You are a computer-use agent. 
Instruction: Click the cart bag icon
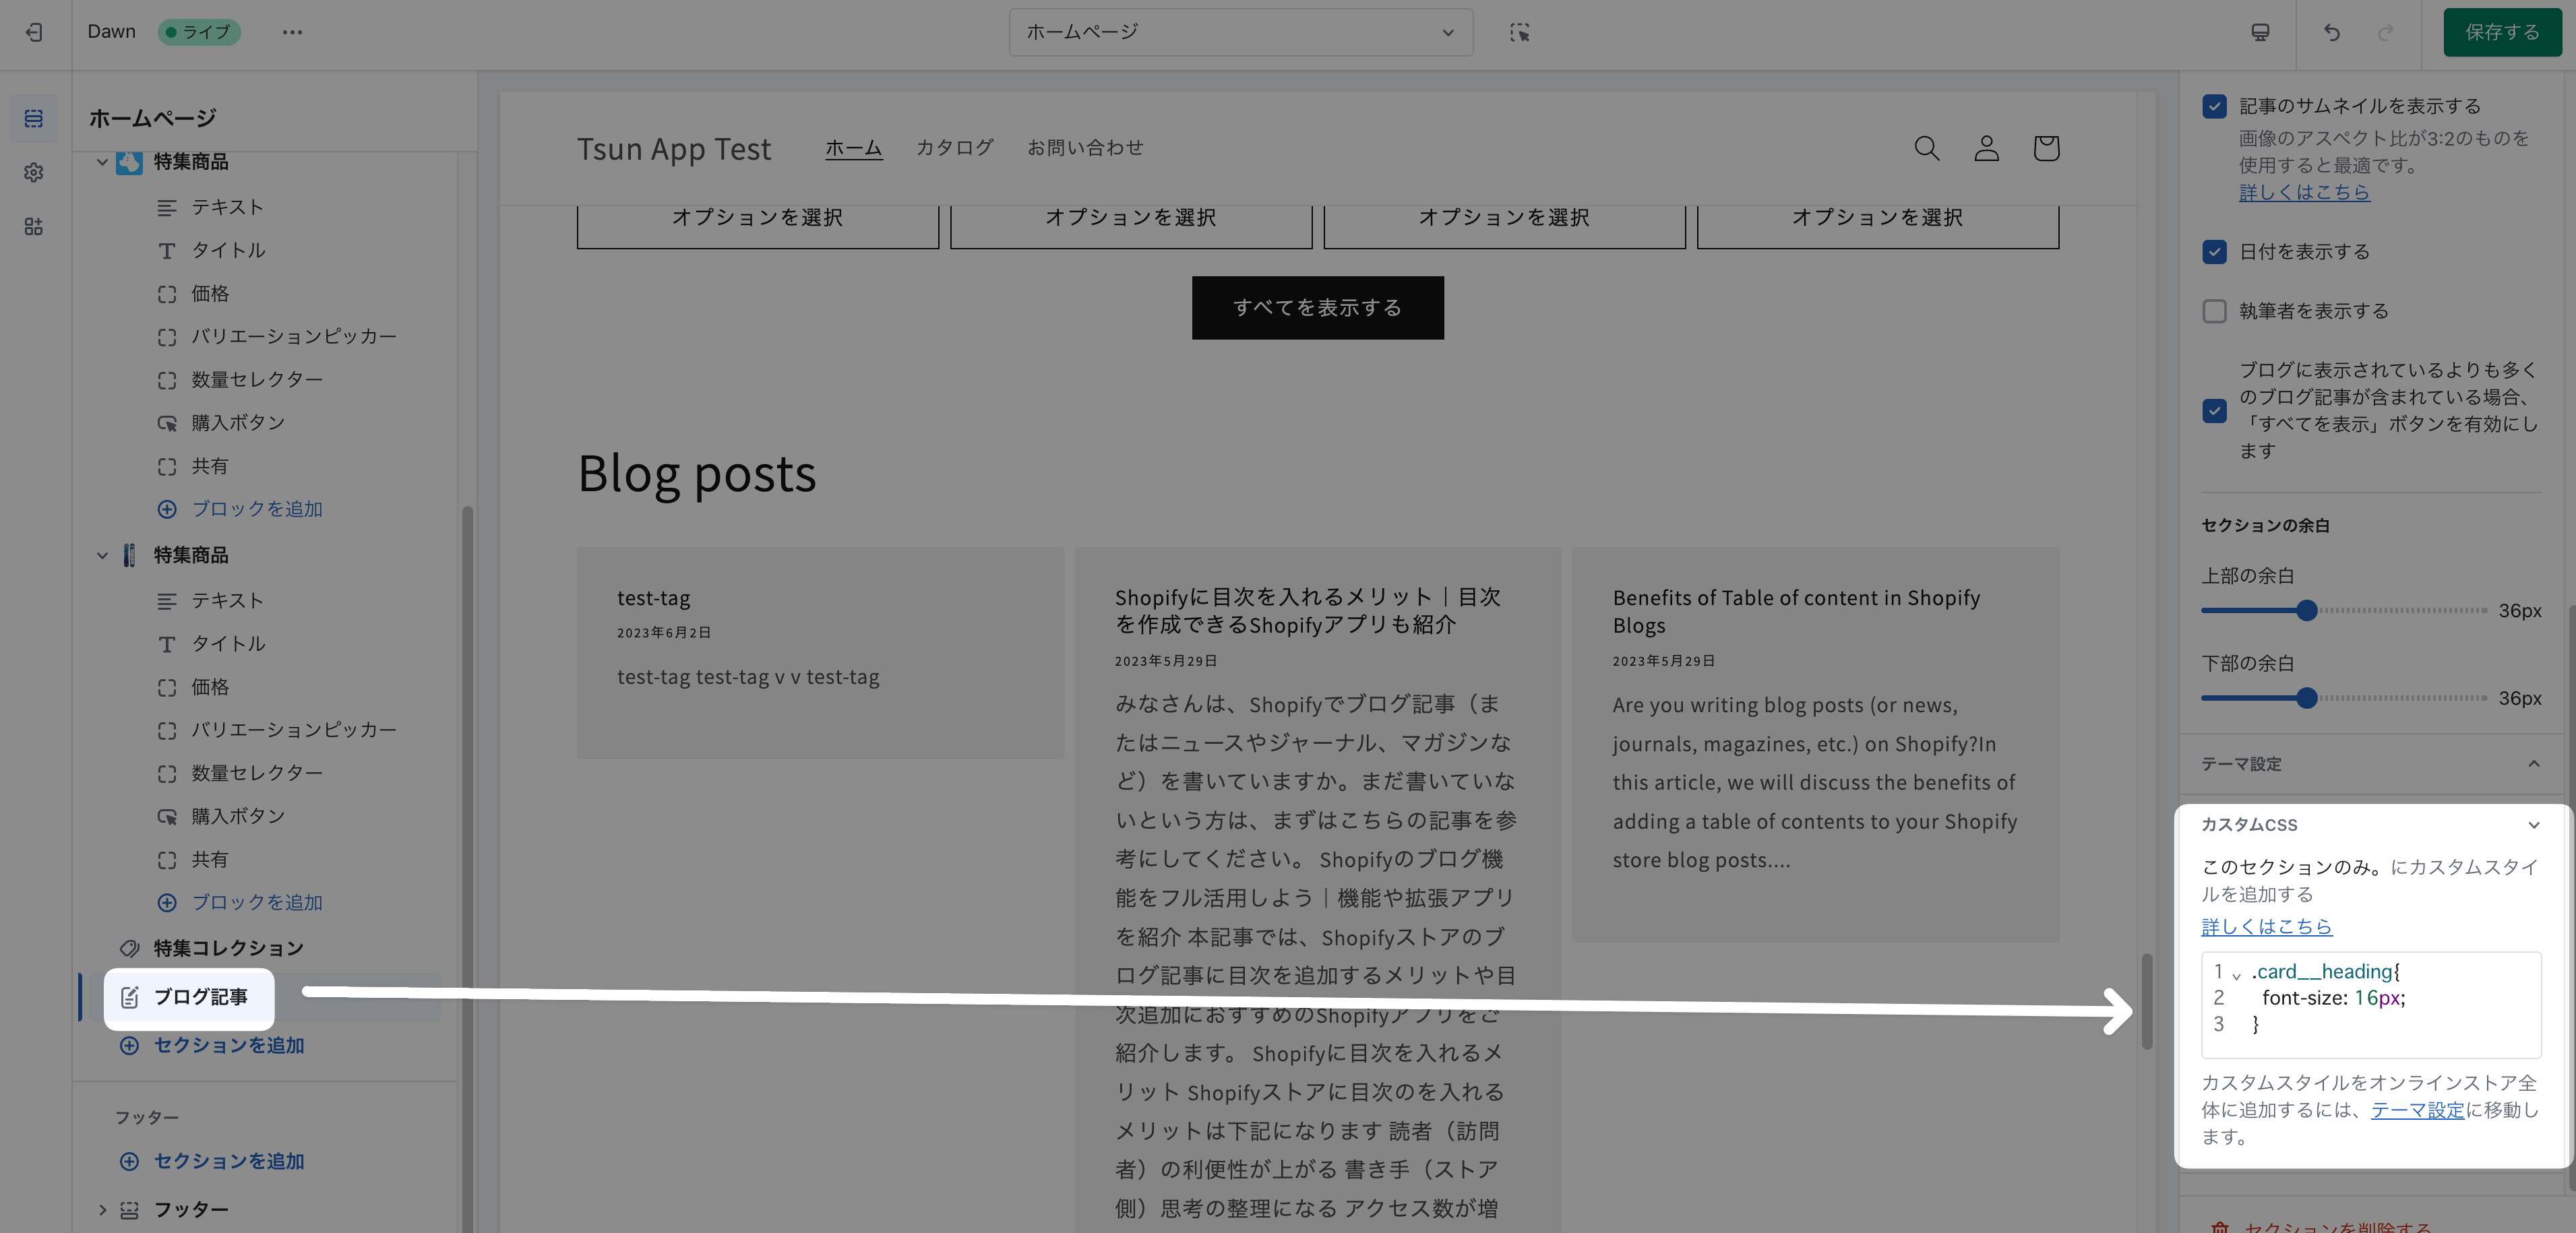tap(2046, 148)
